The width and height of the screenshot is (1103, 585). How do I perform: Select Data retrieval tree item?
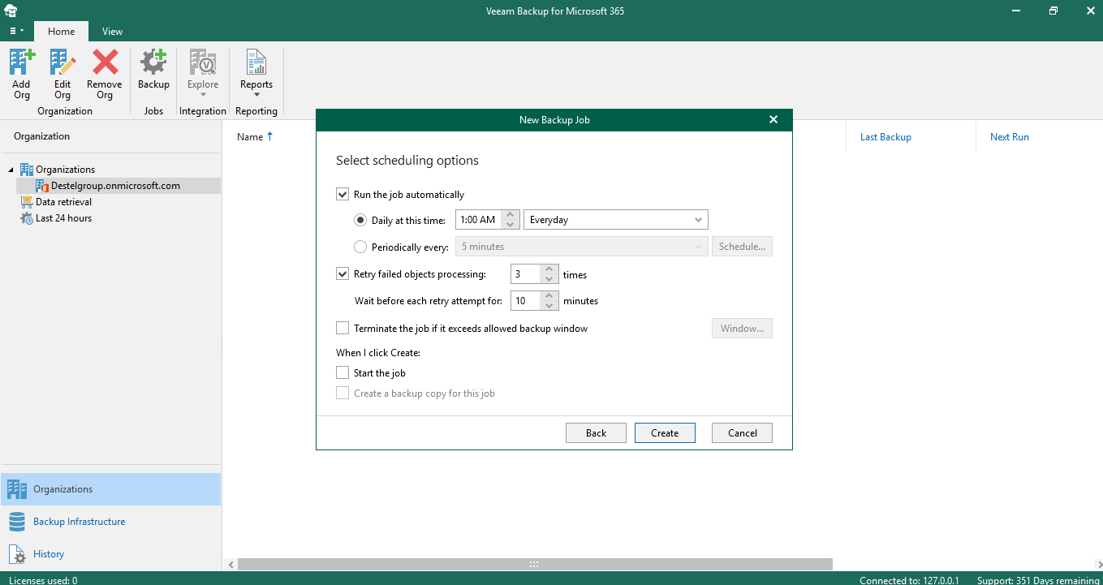click(63, 202)
